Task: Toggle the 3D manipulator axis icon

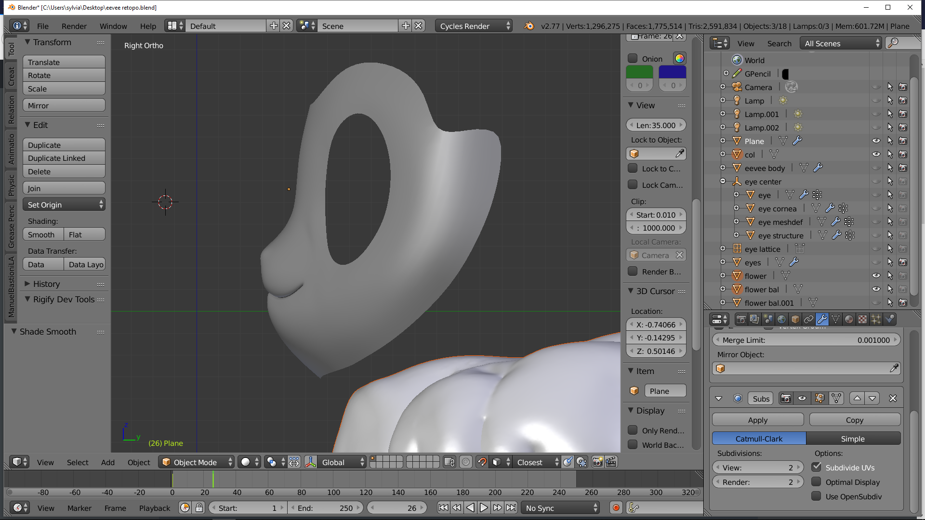Action: point(311,462)
